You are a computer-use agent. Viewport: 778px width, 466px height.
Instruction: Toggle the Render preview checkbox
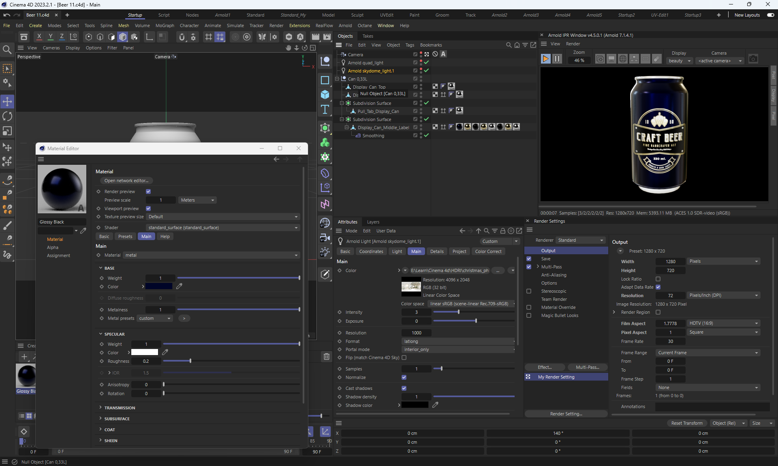coord(148,192)
